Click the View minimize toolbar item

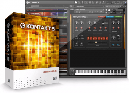pyautogui.click(x=121, y=3)
